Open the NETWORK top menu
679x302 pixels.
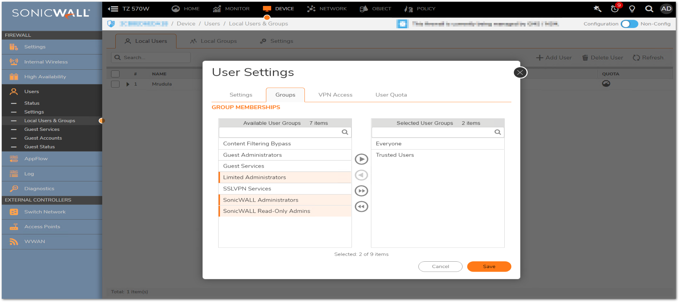(x=327, y=9)
